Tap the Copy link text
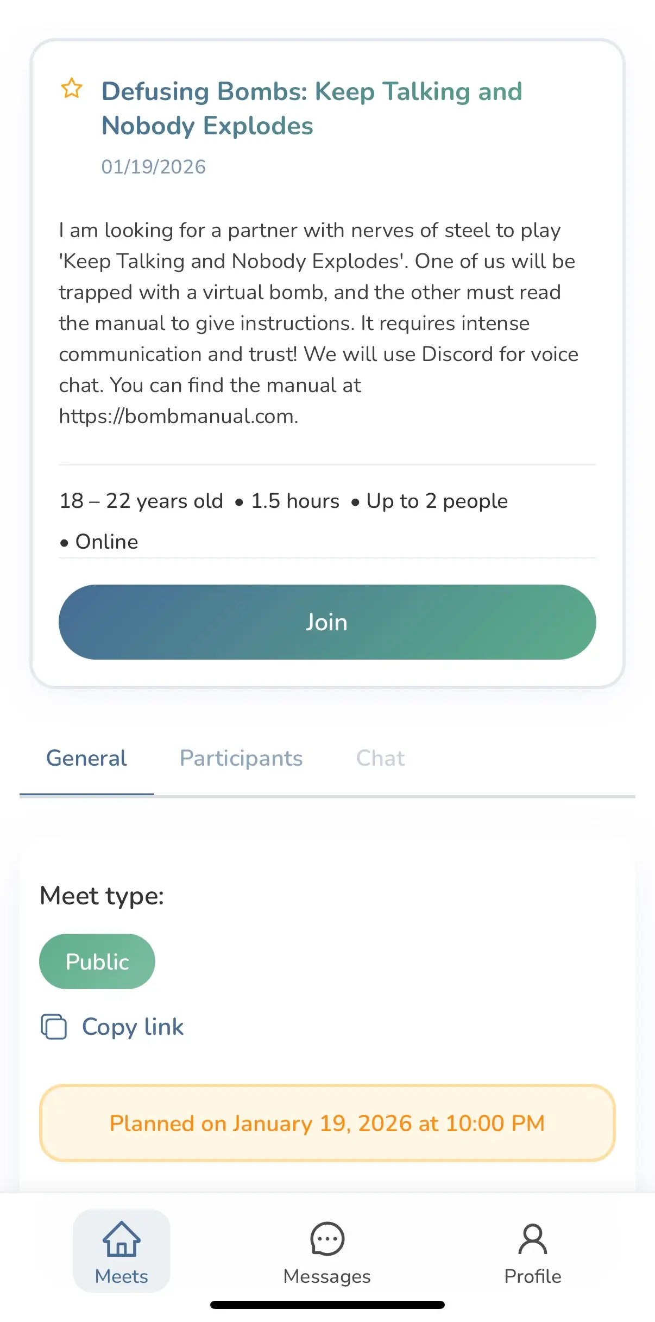The image size is (655, 1322). tap(133, 1027)
